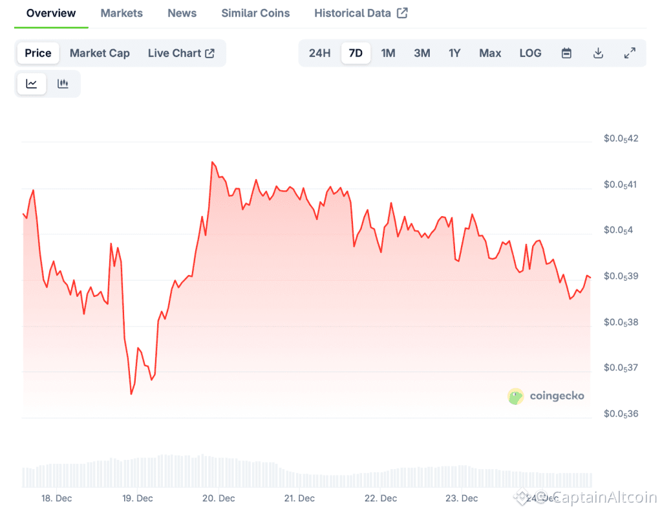Toggle LOG scale on chart
The width and height of the screenshot is (662, 513).
pos(530,53)
